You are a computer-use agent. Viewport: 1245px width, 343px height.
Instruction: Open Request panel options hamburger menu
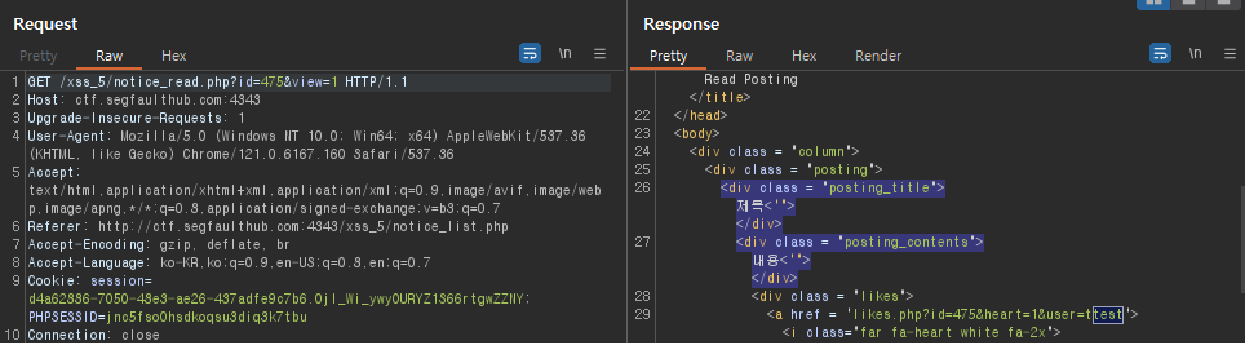coord(600,54)
